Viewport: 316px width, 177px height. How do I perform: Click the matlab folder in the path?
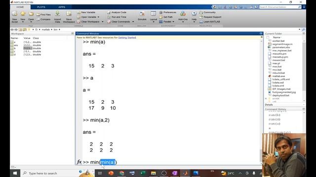[x=45, y=29]
